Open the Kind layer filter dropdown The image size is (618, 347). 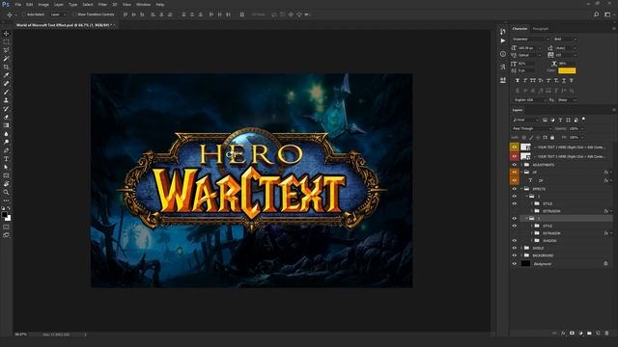525,120
